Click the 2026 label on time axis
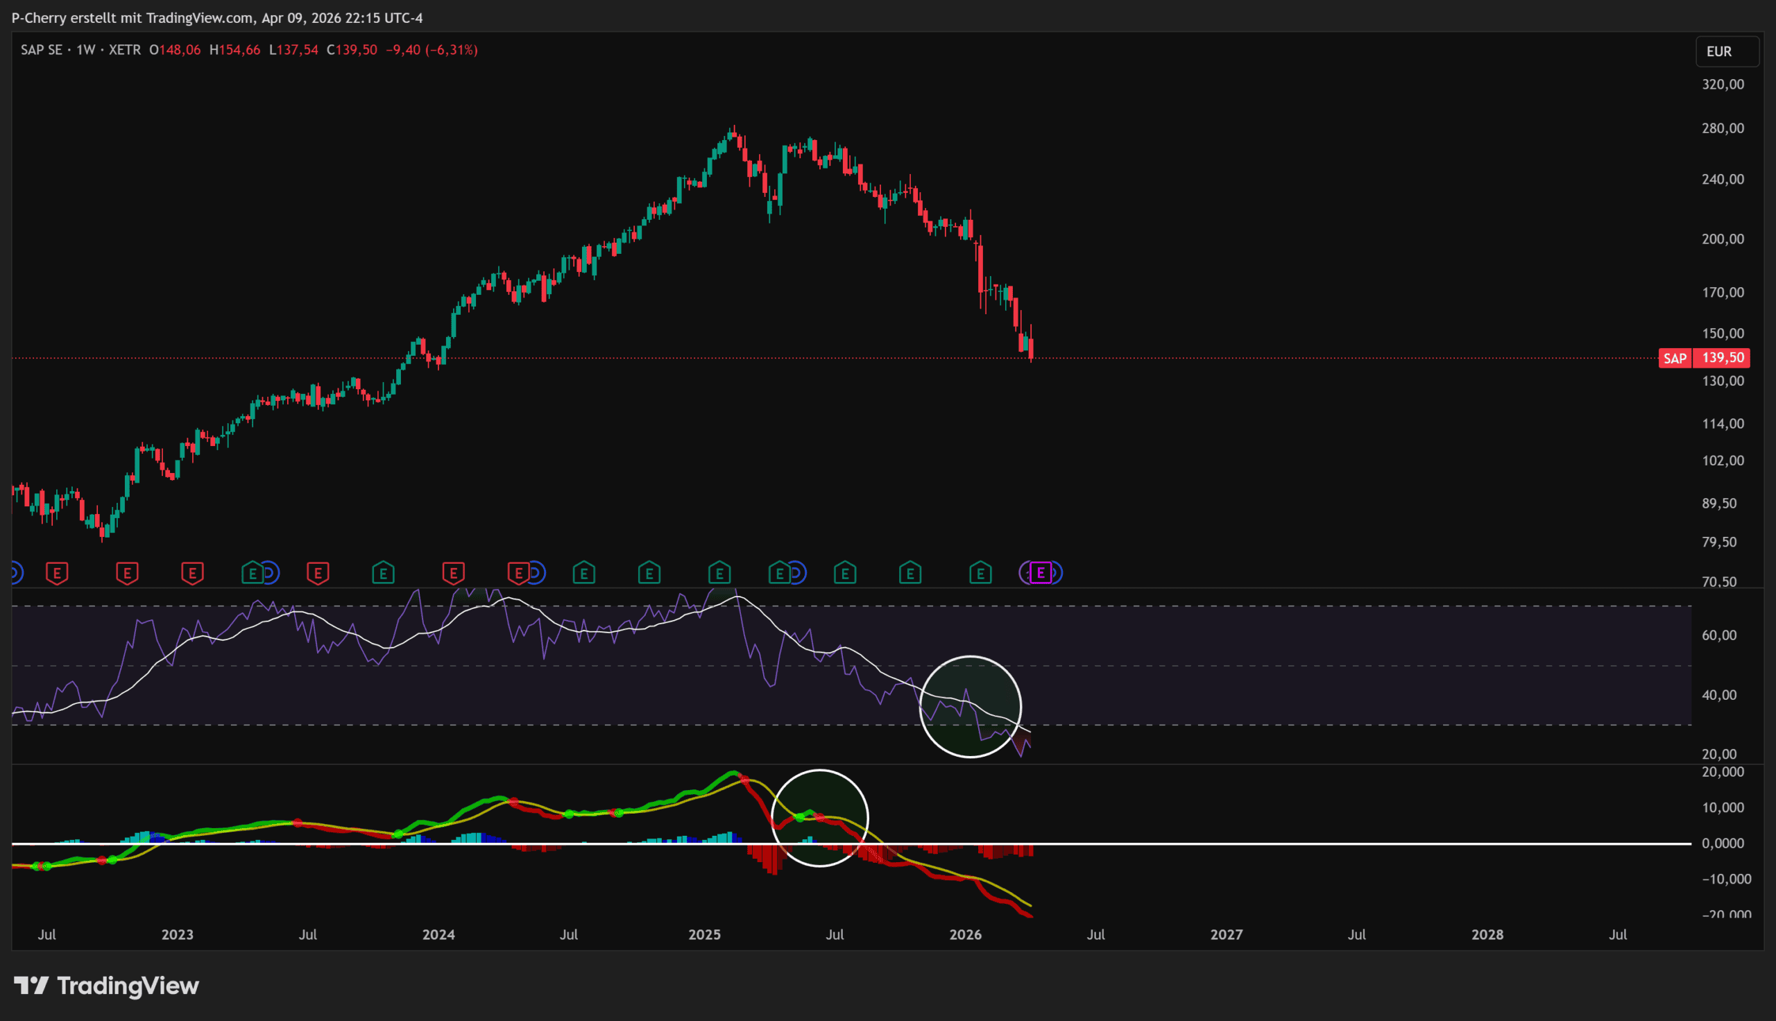The width and height of the screenshot is (1776, 1021). point(966,935)
